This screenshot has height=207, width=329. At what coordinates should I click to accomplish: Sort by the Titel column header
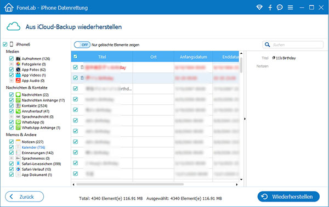point(102,57)
